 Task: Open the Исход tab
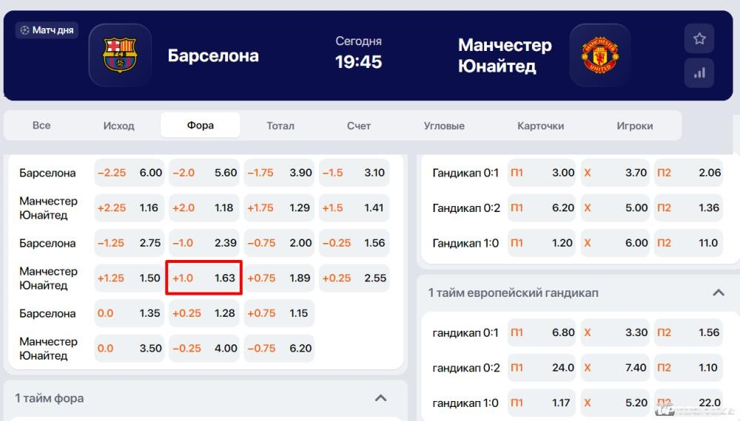[119, 126]
